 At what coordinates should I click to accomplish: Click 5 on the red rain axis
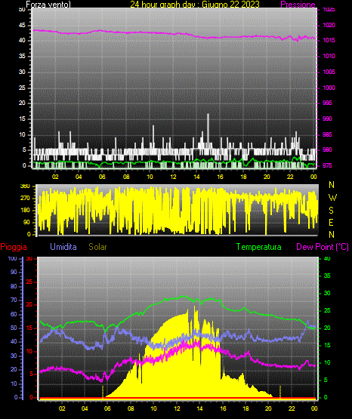pos(31,374)
